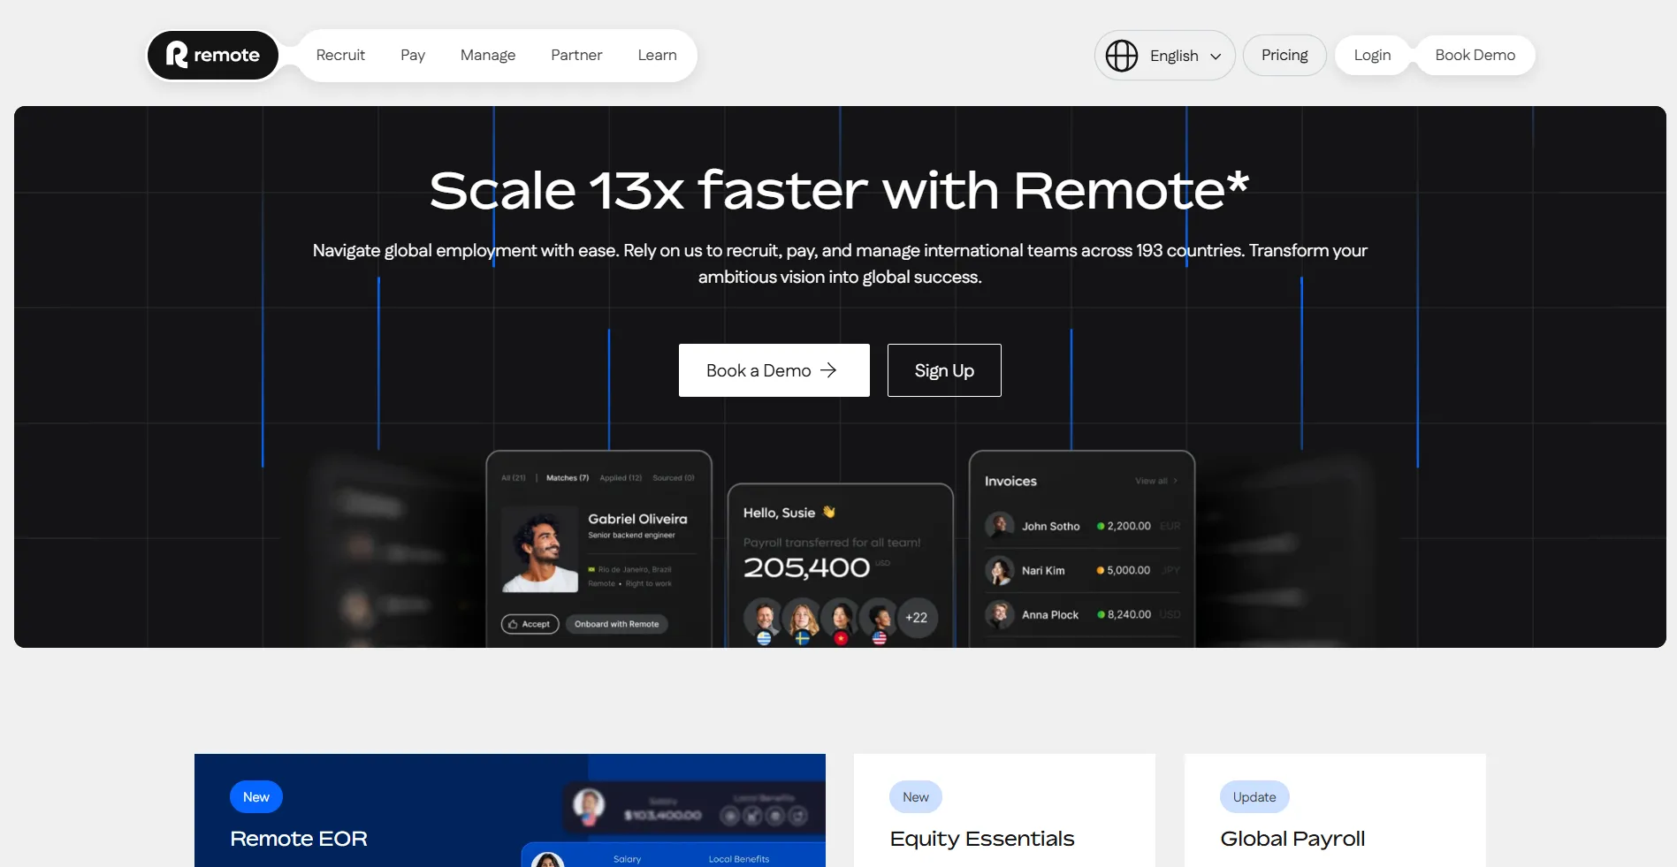1677x867 pixels.
Task: Click the waving hand emoji next to Susie
Action: point(830,511)
